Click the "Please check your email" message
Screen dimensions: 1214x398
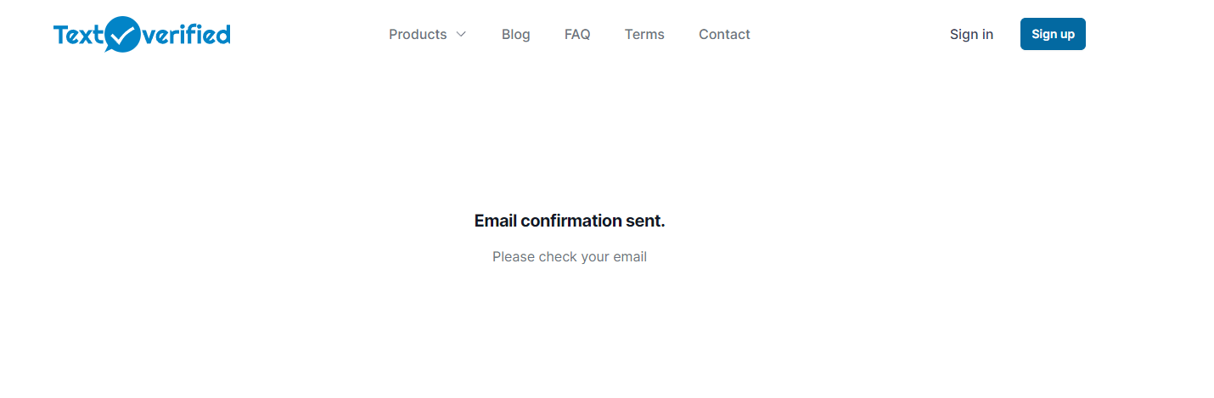pyautogui.click(x=570, y=257)
